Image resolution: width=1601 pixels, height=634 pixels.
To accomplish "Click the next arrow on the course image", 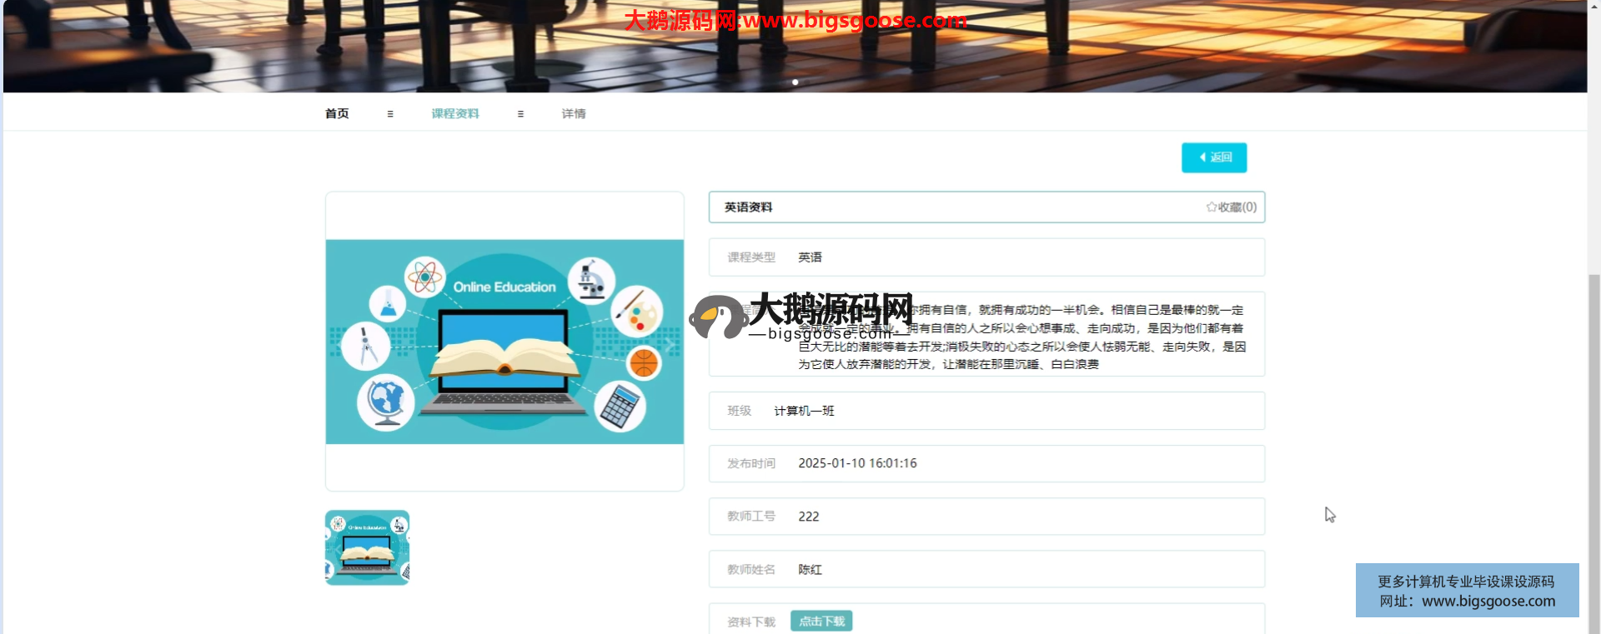I will (668, 342).
